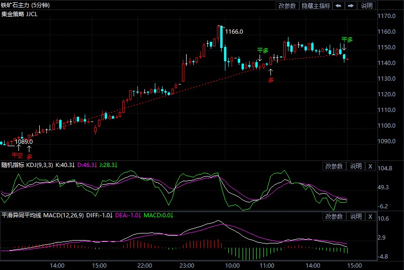404x270 pixels.
Task: Open 说明 in the KDJ panel
Action: [x=356, y=166]
